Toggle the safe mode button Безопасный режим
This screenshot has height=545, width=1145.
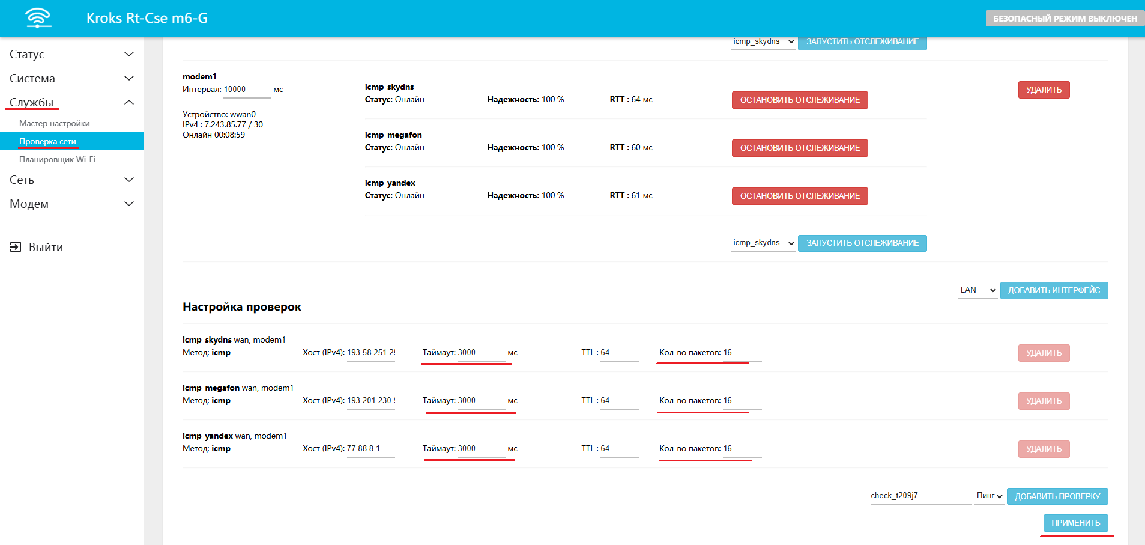coord(1065,19)
